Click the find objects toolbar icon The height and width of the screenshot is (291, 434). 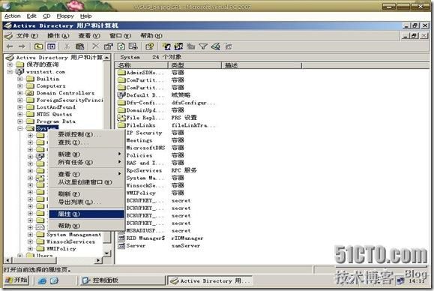point(216,46)
